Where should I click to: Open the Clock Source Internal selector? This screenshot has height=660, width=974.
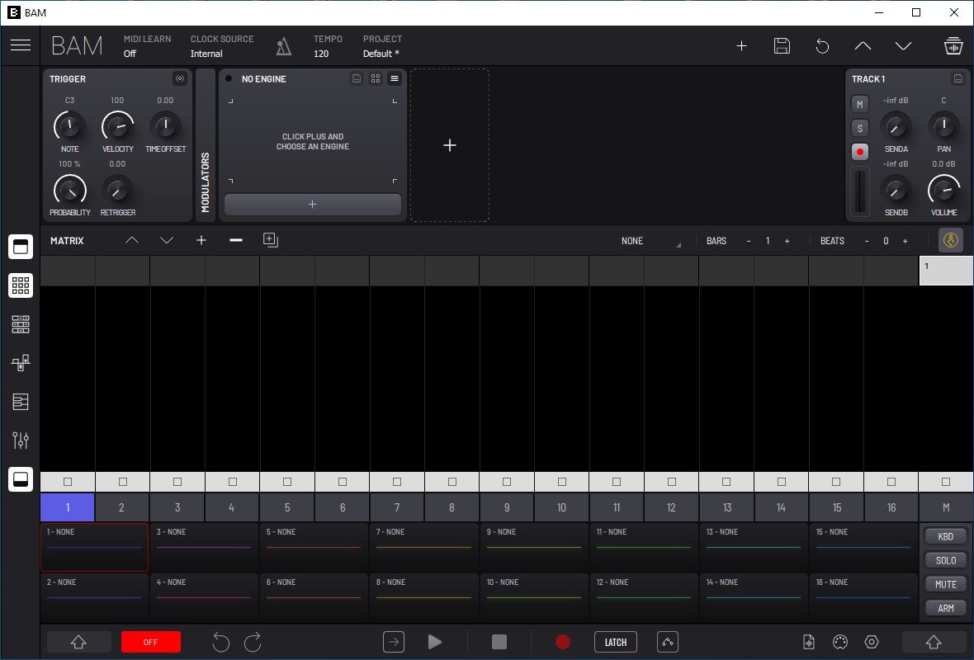coord(206,54)
